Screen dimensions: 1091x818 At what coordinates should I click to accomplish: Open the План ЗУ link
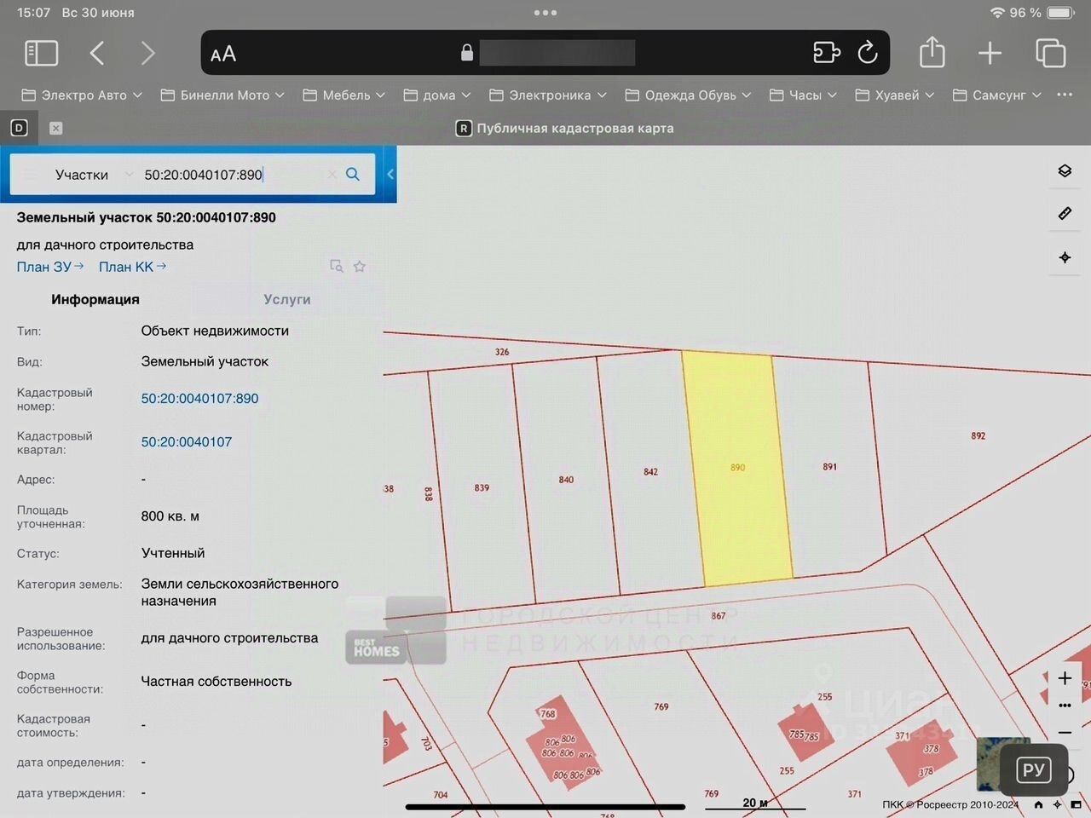[49, 267]
